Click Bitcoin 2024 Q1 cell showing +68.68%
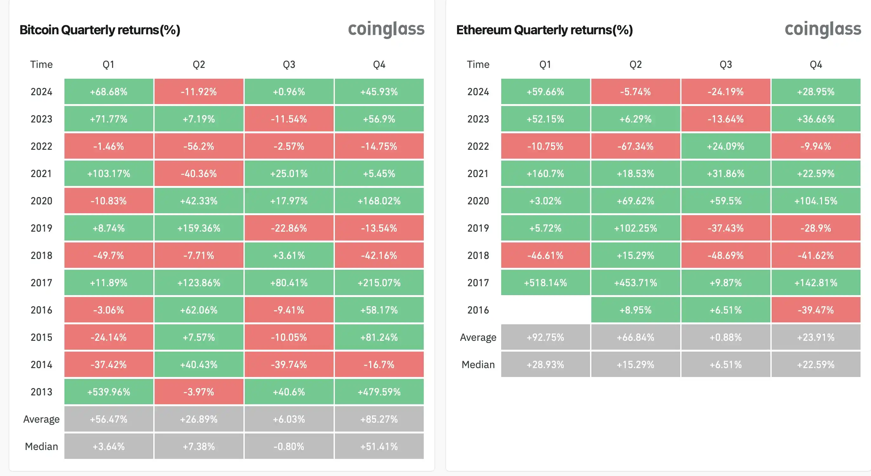This screenshot has width=871, height=476. tap(109, 92)
